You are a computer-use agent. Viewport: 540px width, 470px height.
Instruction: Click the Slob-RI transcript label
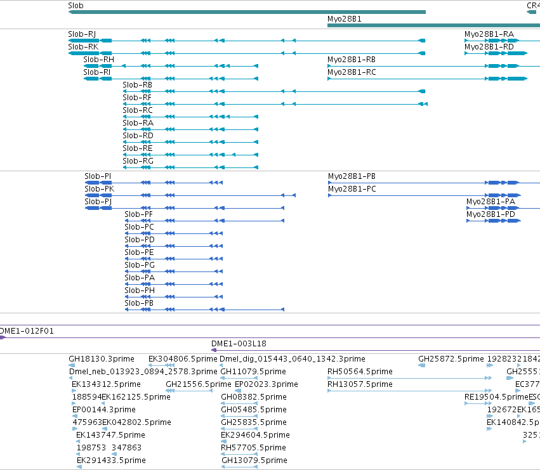[97, 72]
